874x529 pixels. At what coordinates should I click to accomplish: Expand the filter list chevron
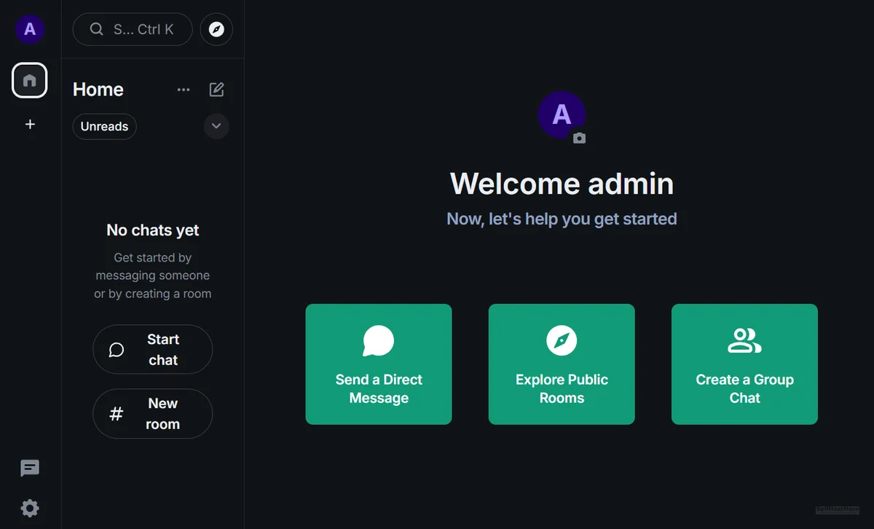click(216, 126)
